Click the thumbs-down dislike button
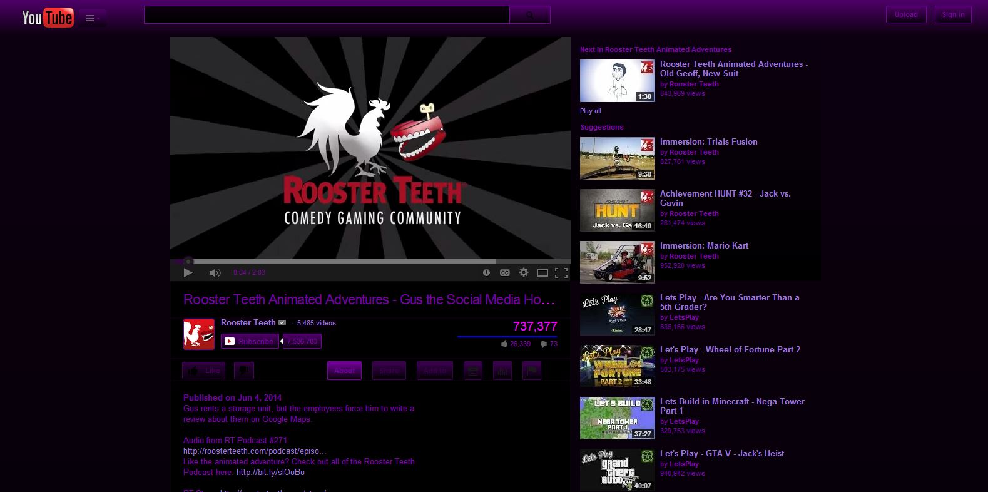988x492 pixels. 243,371
